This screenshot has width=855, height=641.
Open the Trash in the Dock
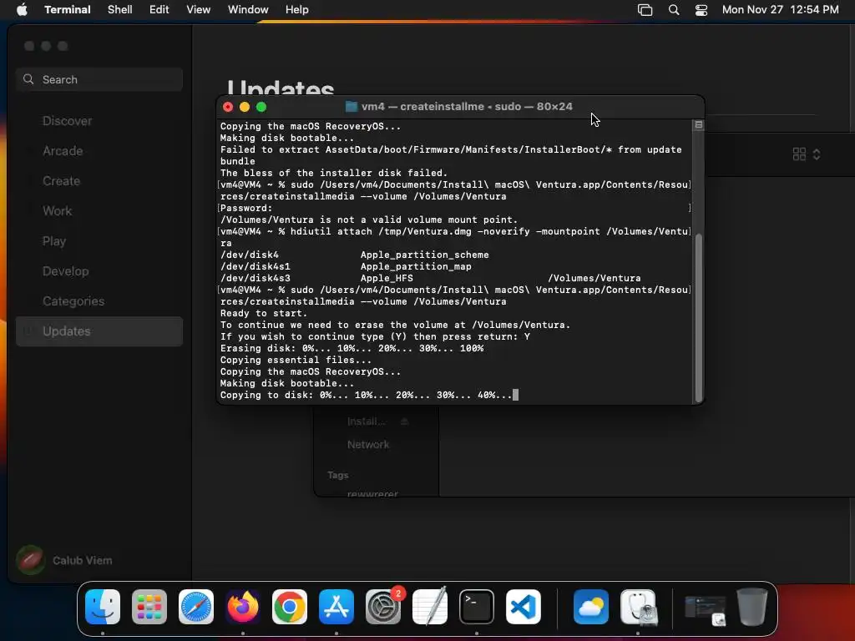pos(752,607)
